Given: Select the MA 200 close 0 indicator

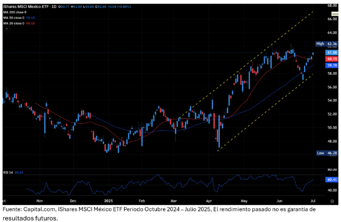Looking at the screenshot, I should click(x=15, y=12).
